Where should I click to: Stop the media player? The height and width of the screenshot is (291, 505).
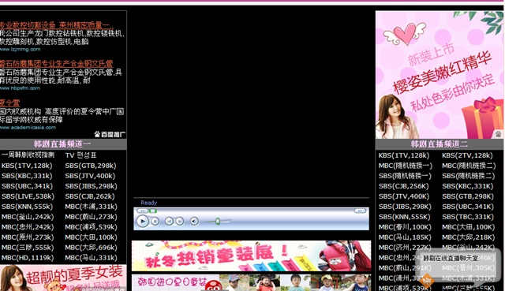coord(155,222)
